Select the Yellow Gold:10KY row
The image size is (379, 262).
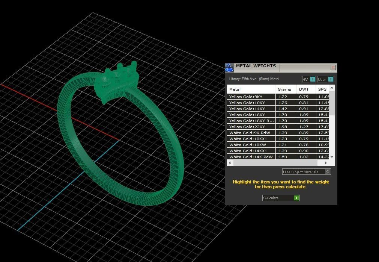pyautogui.click(x=278, y=103)
